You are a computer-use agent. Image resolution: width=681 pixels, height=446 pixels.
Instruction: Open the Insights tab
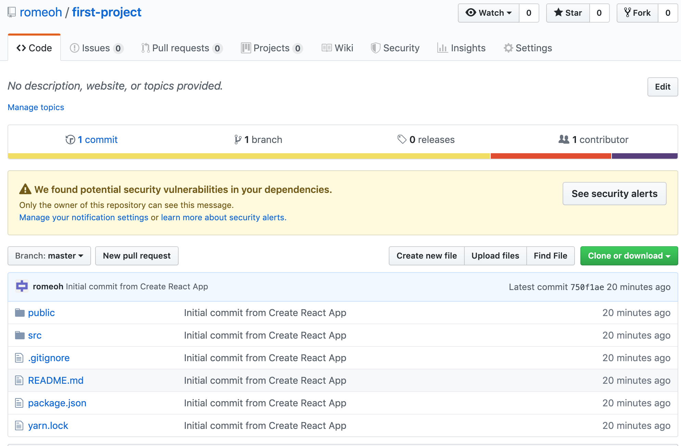coord(461,48)
